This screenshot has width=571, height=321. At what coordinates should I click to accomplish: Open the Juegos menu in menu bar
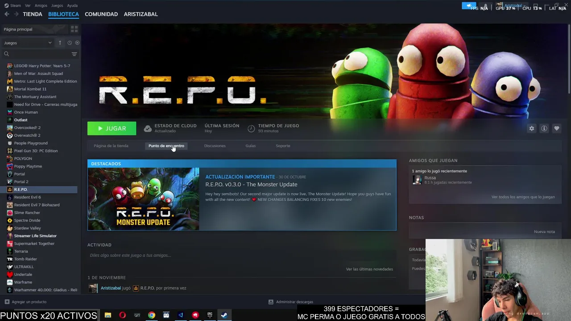click(x=57, y=6)
